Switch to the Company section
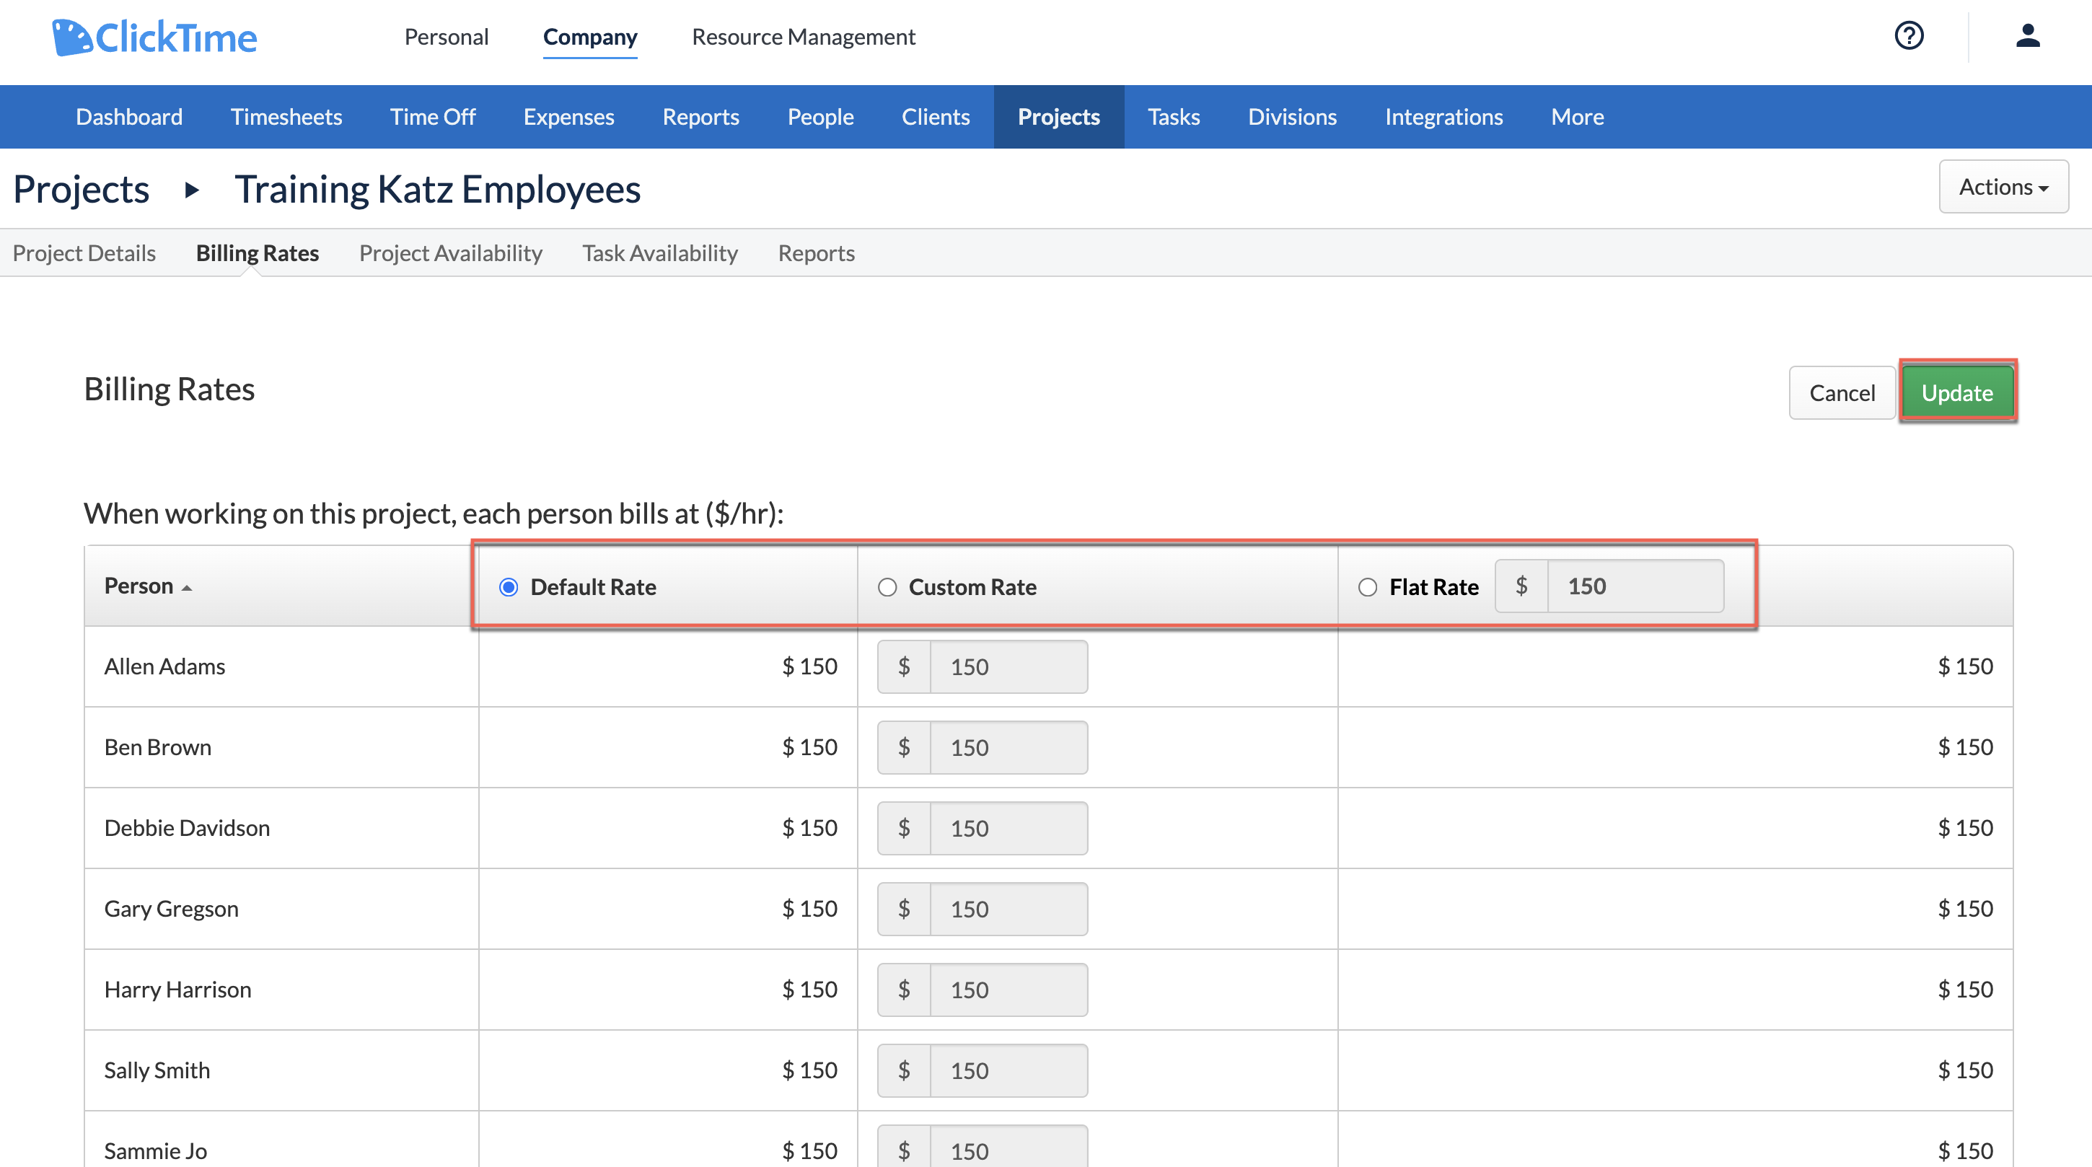2092x1167 pixels. (x=590, y=38)
